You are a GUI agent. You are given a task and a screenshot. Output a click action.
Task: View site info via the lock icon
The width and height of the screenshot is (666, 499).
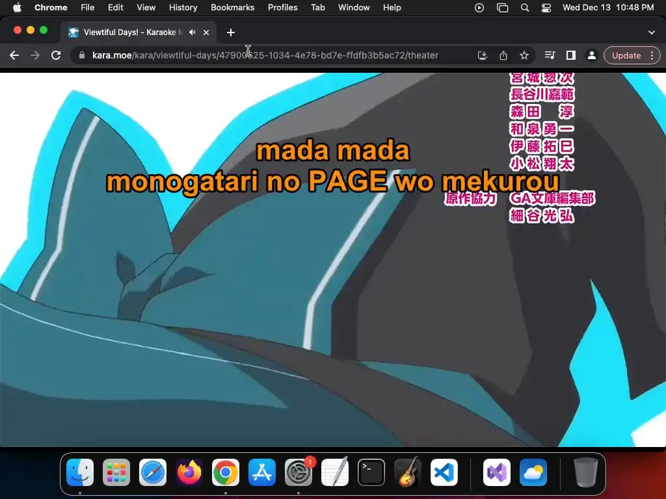pyautogui.click(x=82, y=55)
